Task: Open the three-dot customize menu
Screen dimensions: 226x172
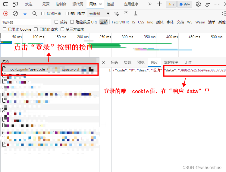Action: click(217, 4)
